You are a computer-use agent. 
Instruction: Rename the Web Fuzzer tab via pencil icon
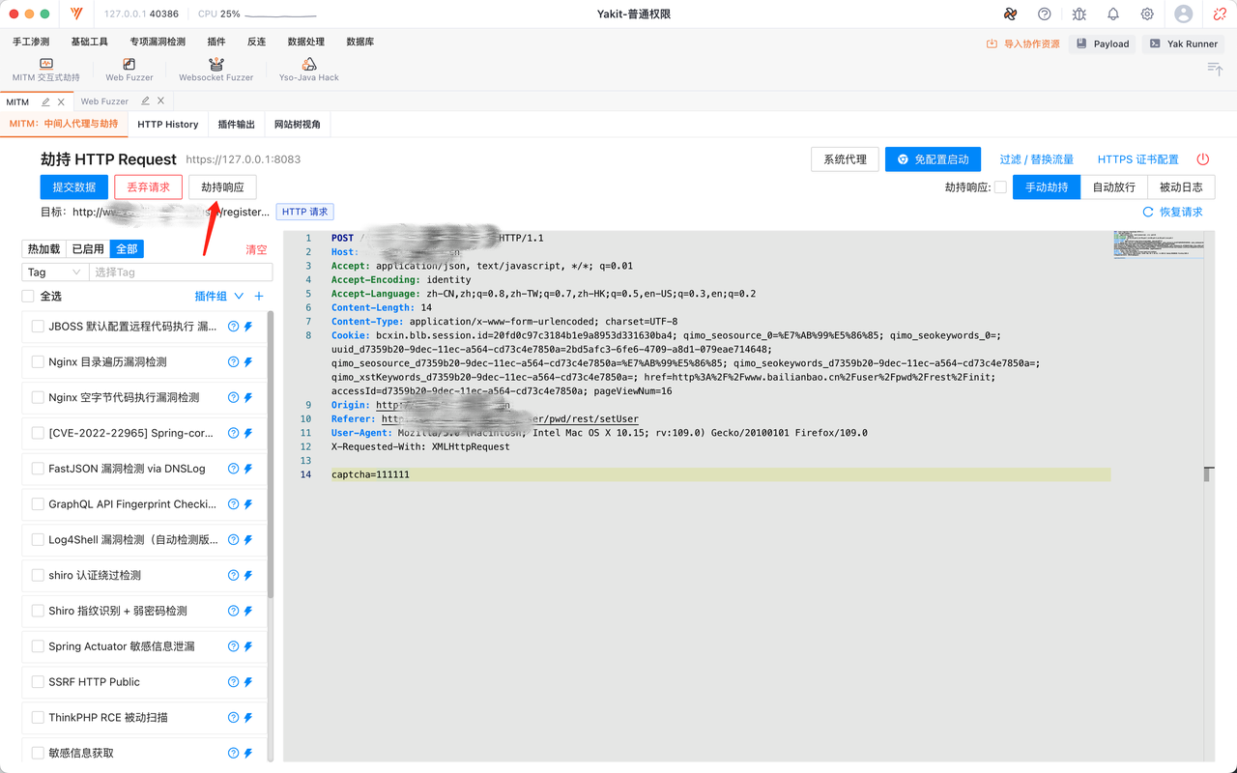(x=145, y=101)
